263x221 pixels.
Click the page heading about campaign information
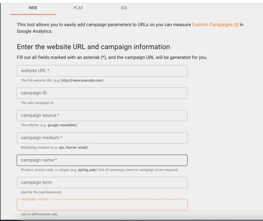[93, 47]
